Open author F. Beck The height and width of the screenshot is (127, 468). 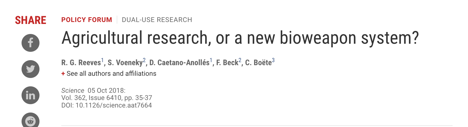(x=227, y=63)
